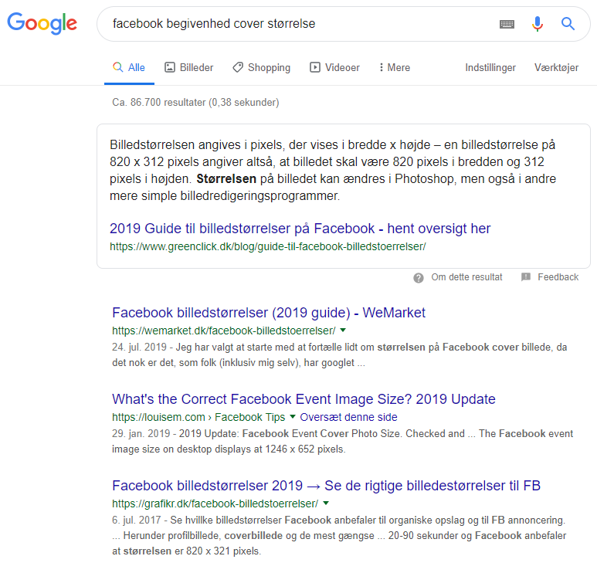Open the on-screen keyboard icon
This screenshot has width=597, height=573.
(x=507, y=24)
